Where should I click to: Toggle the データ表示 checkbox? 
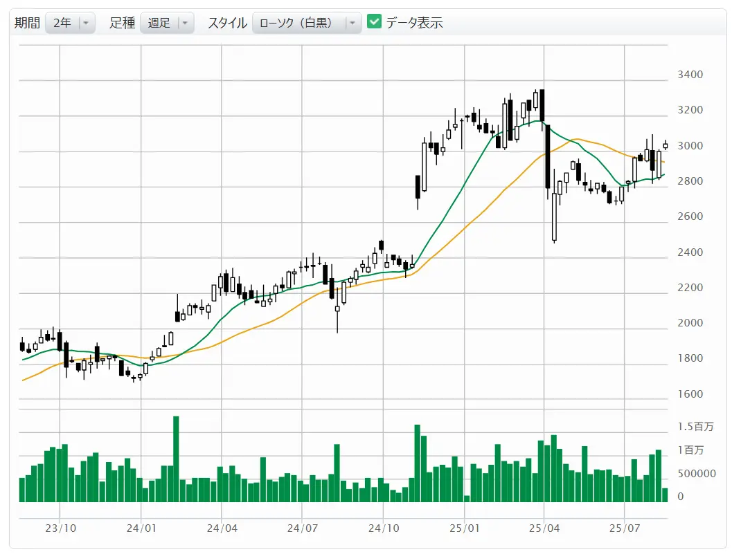(375, 22)
